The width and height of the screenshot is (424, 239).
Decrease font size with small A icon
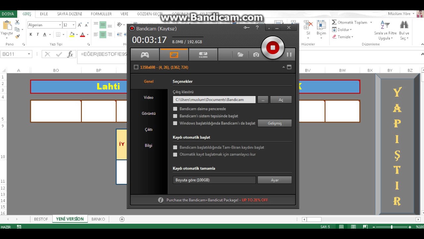point(86,25)
